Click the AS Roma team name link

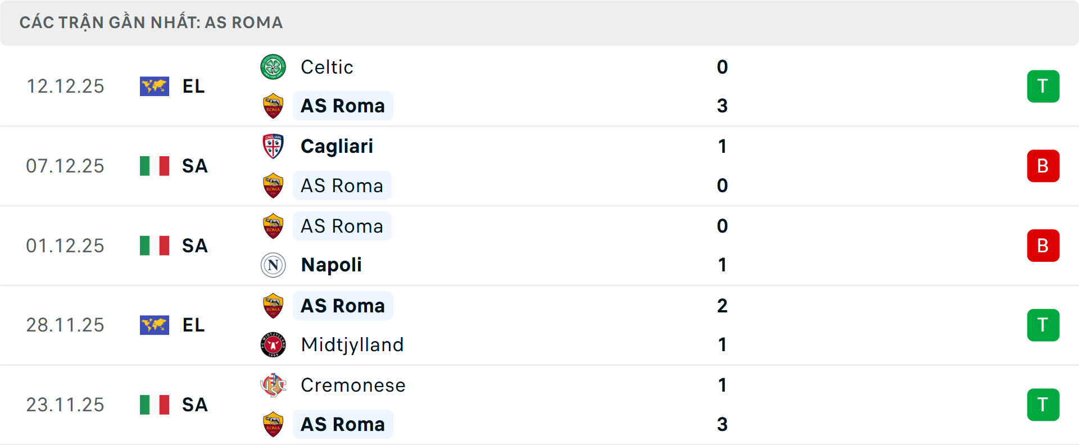tap(342, 106)
